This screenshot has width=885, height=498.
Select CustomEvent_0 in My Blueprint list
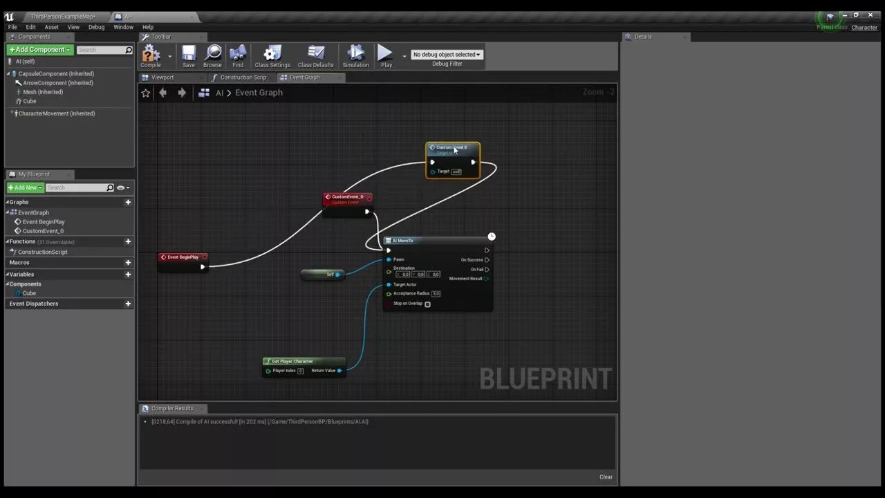(x=43, y=231)
